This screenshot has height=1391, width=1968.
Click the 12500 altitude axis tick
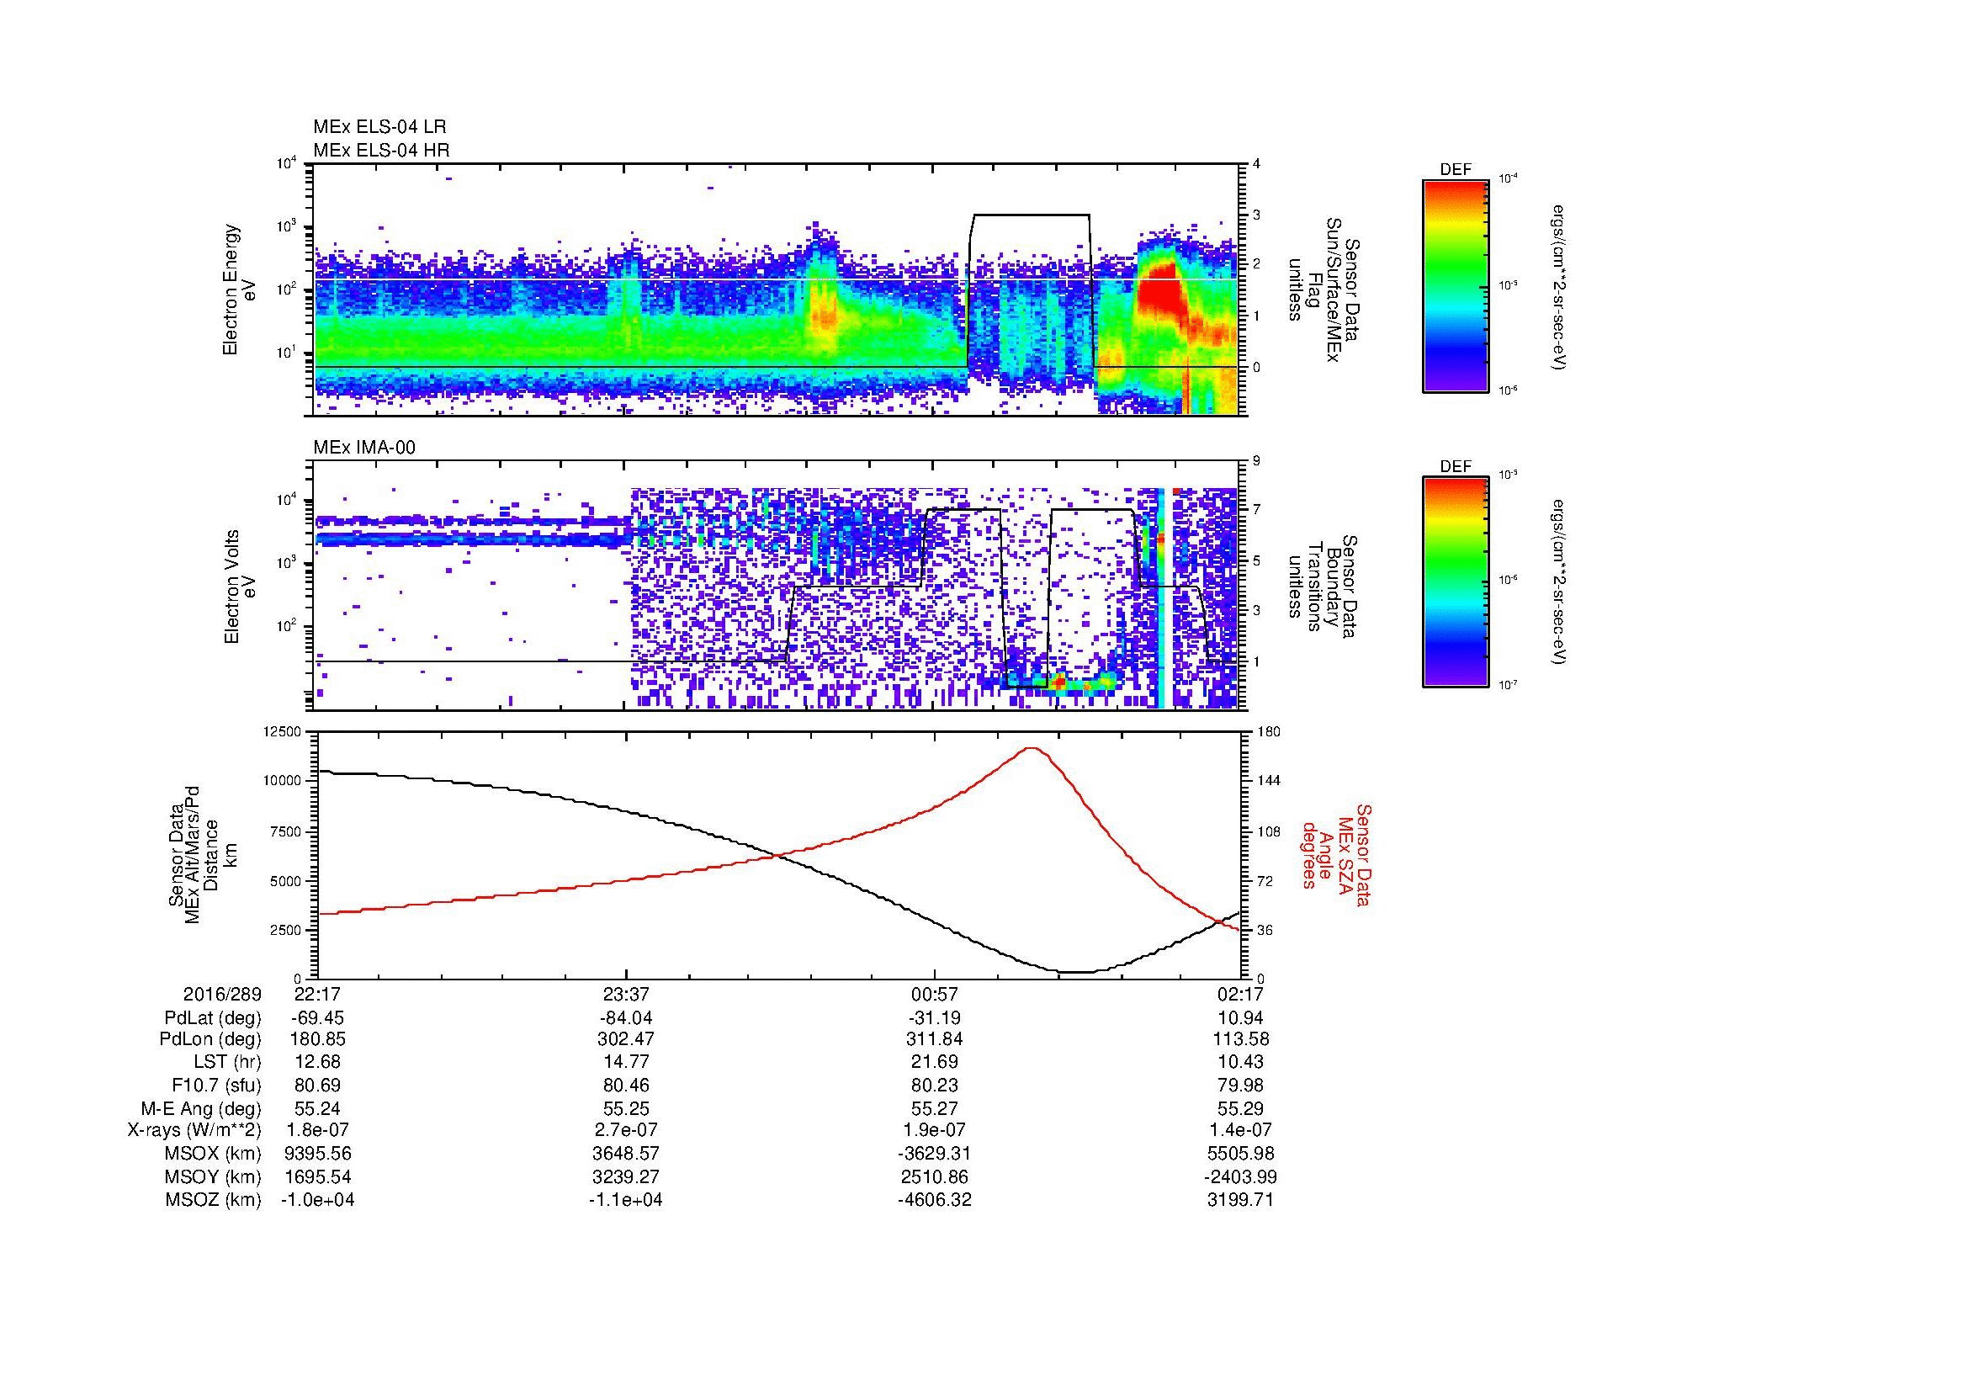point(283,731)
